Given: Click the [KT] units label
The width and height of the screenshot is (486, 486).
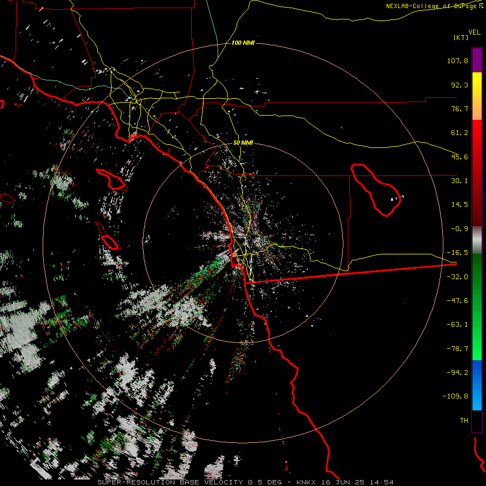Looking at the screenshot, I should click(461, 37).
